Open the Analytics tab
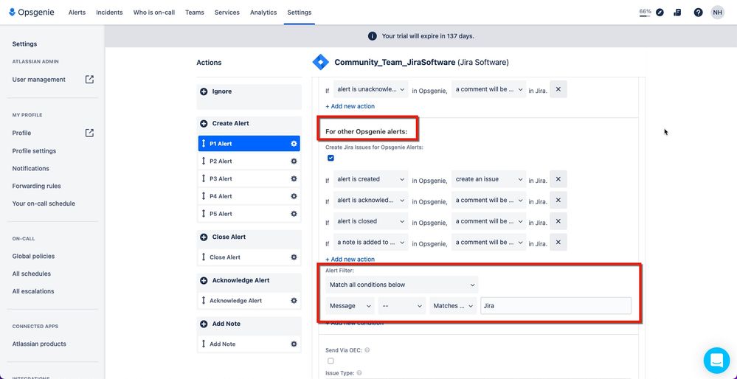The image size is (737, 379). point(263,13)
